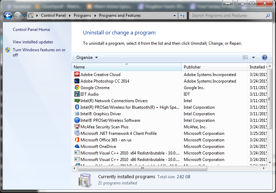Expand the arrow before Control Panel breadcrumb
The image size is (276, 193).
37,15
